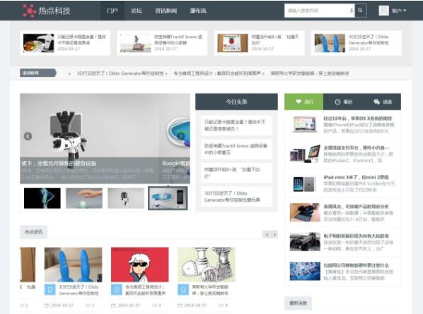Click the user avatar icon
This screenshot has height=314, width=423.
point(383,11)
